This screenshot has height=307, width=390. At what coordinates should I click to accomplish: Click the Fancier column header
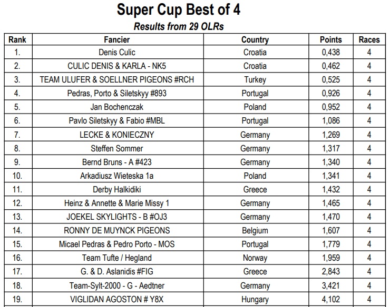tap(117, 39)
